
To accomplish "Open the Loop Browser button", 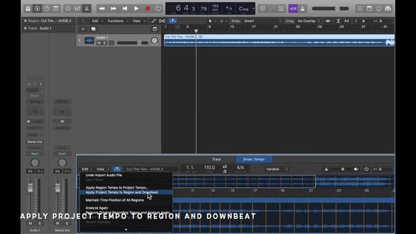I will click(378, 8).
